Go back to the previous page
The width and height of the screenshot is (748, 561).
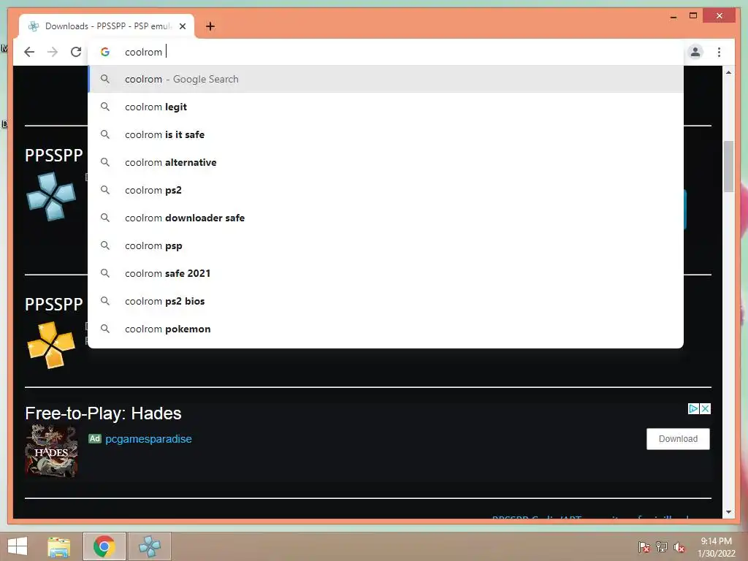click(x=29, y=52)
